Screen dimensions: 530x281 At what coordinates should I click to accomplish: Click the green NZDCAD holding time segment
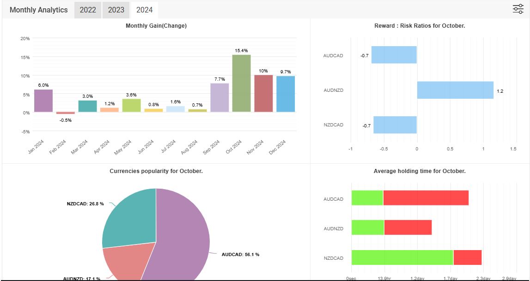pos(402,257)
